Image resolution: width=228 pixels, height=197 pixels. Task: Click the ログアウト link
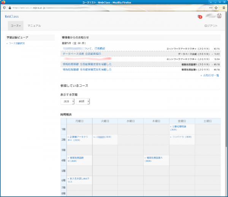click(x=211, y=26)
